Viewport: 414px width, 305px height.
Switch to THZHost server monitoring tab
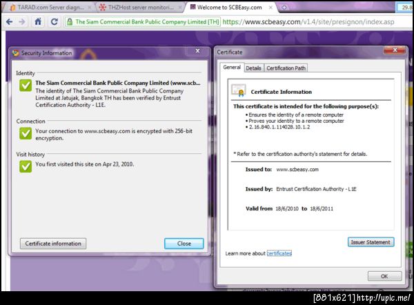click(x=141, y=8)
